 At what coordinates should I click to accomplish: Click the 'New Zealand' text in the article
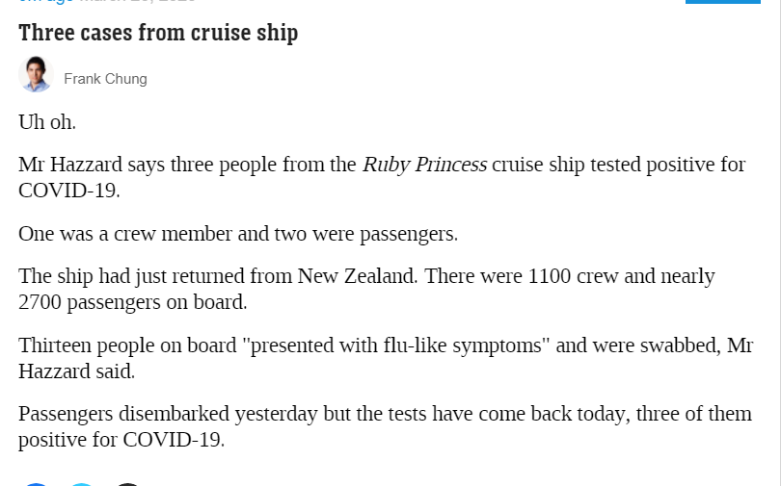tap(357, 276)
